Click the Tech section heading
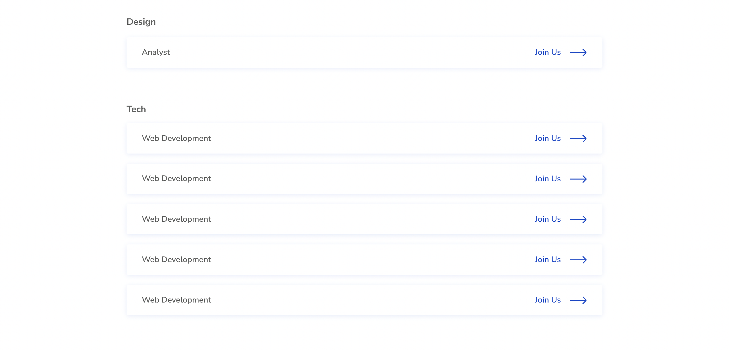Image resolution: width=729 pixels, height=350 pixels. (136, 109)
